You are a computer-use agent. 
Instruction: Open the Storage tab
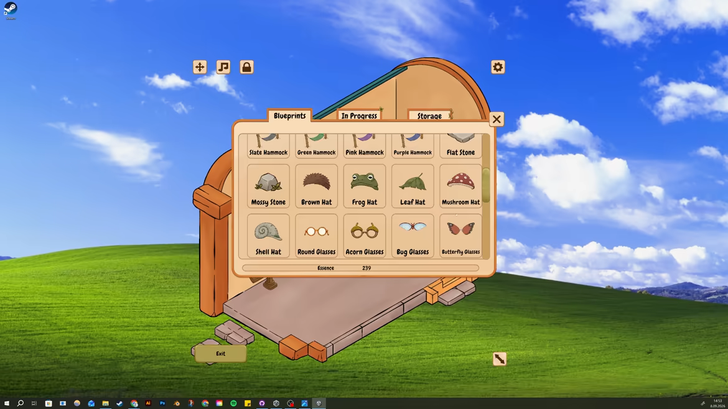(x=429, y=116)
